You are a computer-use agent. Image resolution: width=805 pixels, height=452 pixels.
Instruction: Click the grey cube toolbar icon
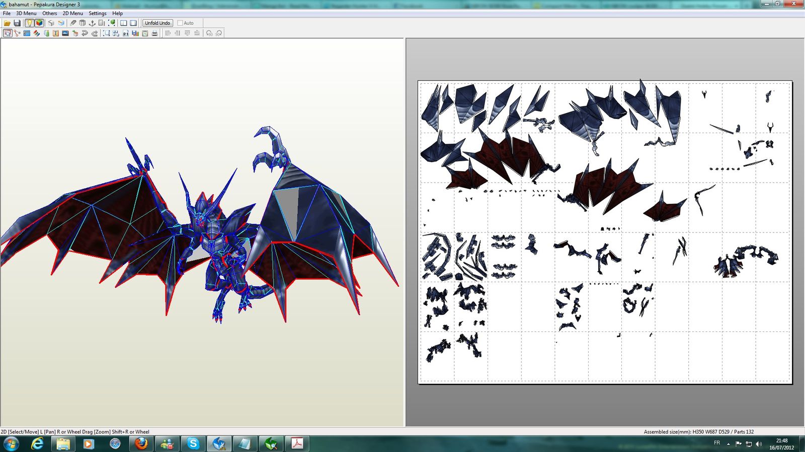(51, 23)
